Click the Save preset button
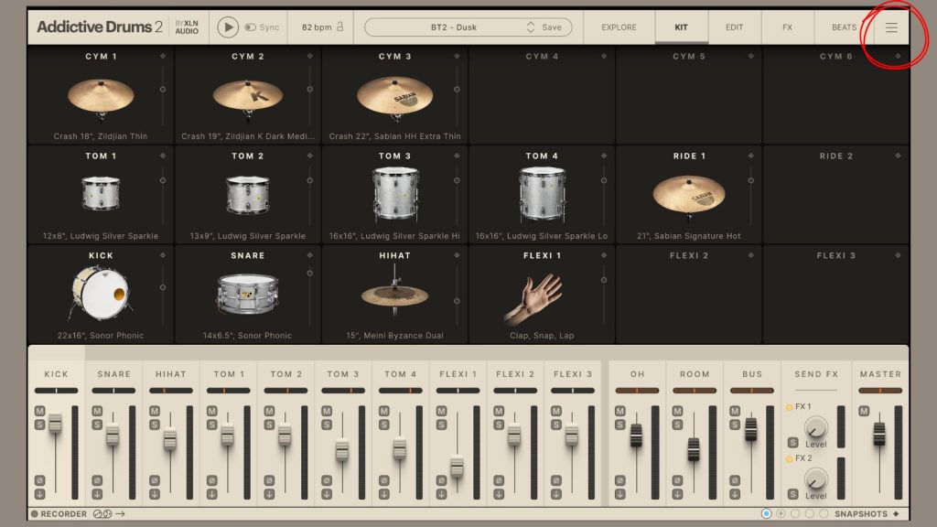 (x=551, y=27)
